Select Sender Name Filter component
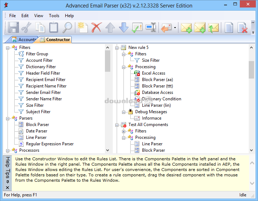The width and height of the screenshot is (258, 201). [44, 99]
